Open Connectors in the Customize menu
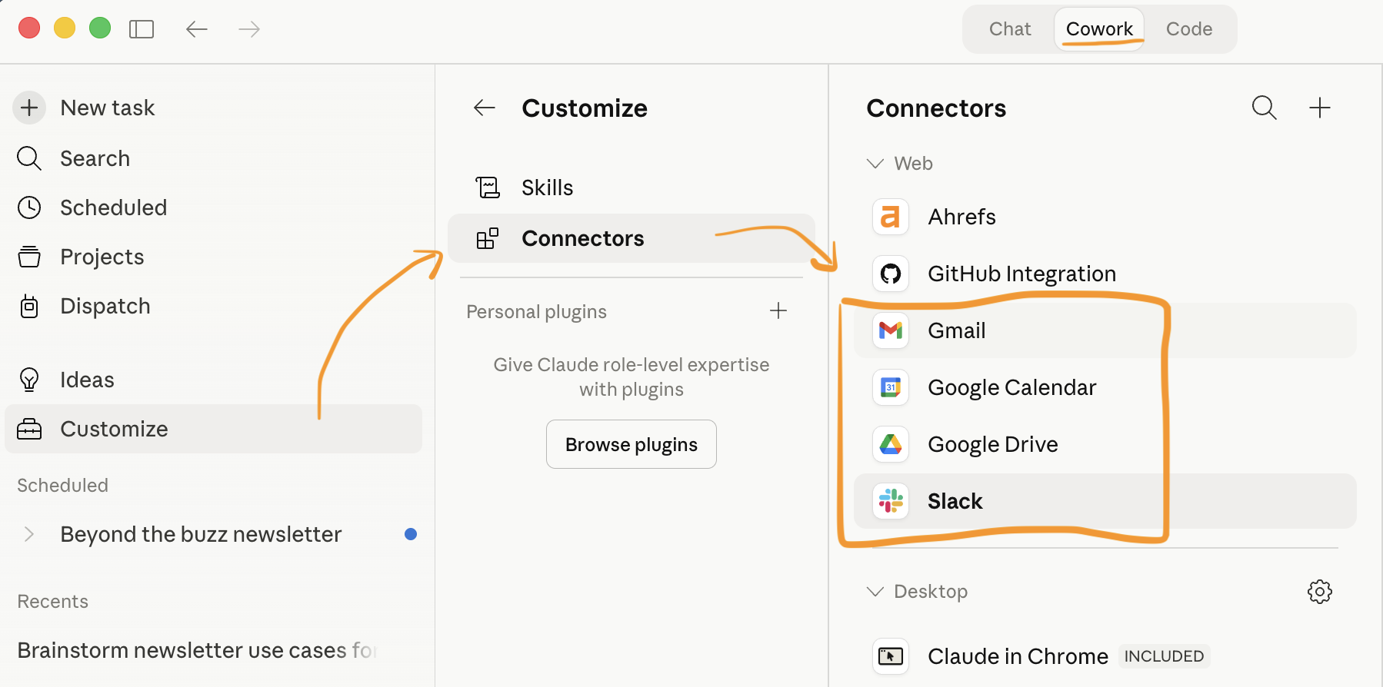Image resolution: width=1383 pixels, height=687 pixels. (x=631, y=238)
